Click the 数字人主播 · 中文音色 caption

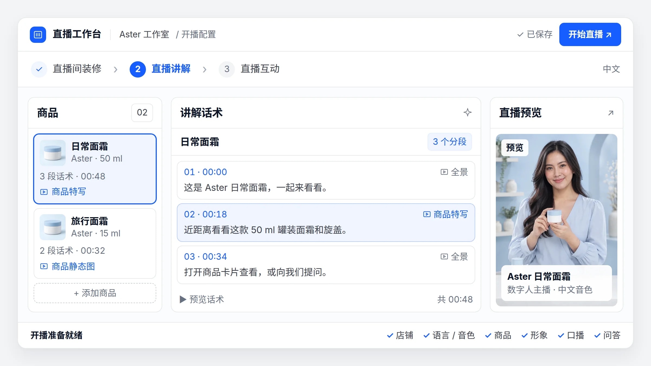tap(550, 290)
